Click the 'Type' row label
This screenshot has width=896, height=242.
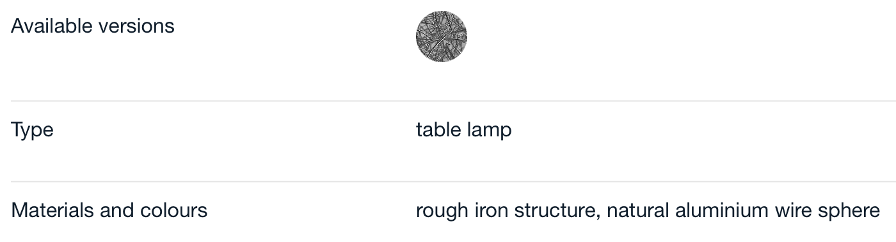click(x=33, y=130)
